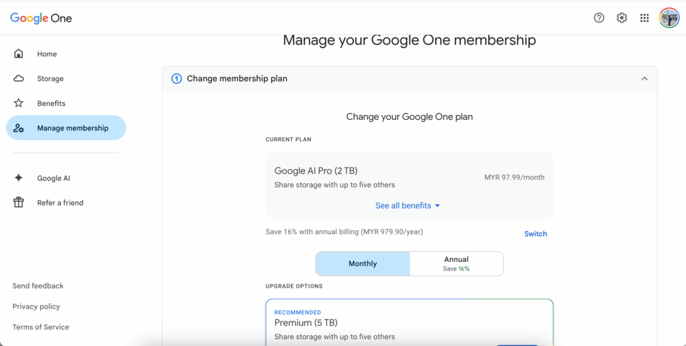Click the account profile picture
686x346 pixels.
coord(669,18)
